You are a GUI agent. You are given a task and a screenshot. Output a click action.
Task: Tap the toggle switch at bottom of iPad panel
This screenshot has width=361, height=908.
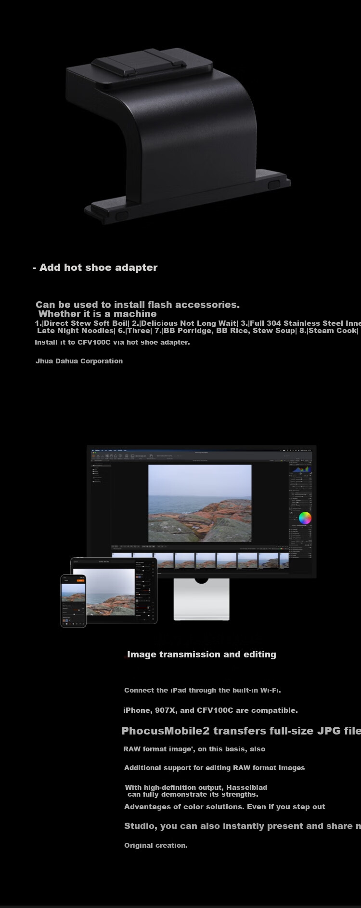click(x=149, y=615)
